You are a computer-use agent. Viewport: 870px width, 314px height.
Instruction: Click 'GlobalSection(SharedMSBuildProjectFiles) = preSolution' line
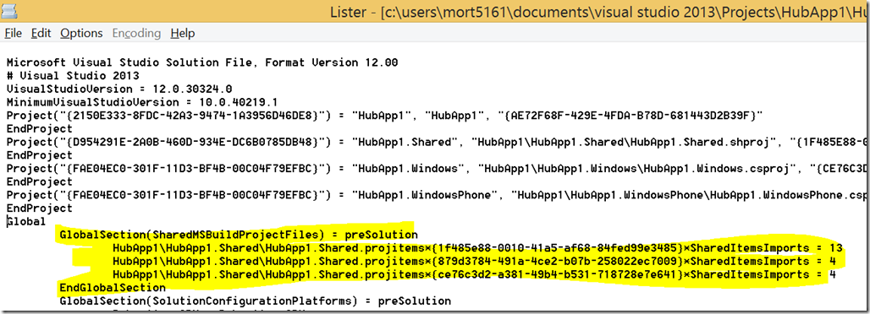(239, 235)
